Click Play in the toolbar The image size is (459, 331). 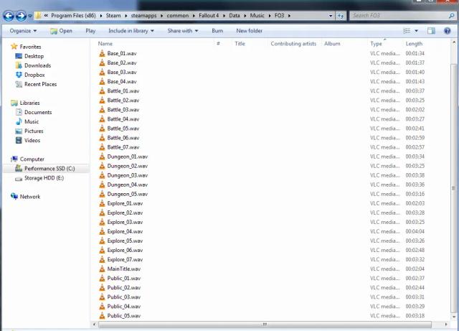point(90,31)
